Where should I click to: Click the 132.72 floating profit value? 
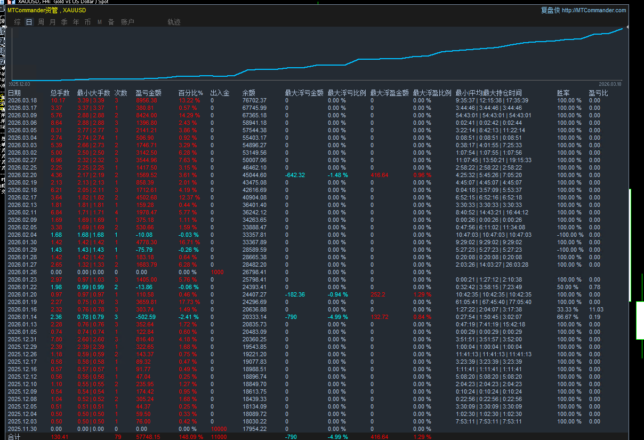click(379, 317)
